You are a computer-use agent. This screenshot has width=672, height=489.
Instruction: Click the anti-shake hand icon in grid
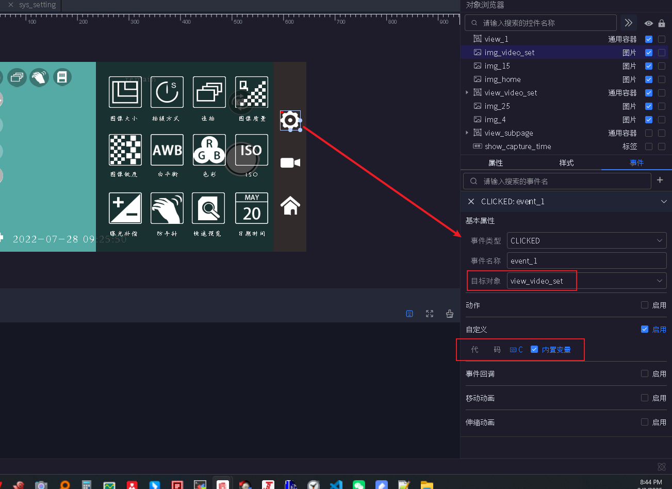(x=167, y=208)
